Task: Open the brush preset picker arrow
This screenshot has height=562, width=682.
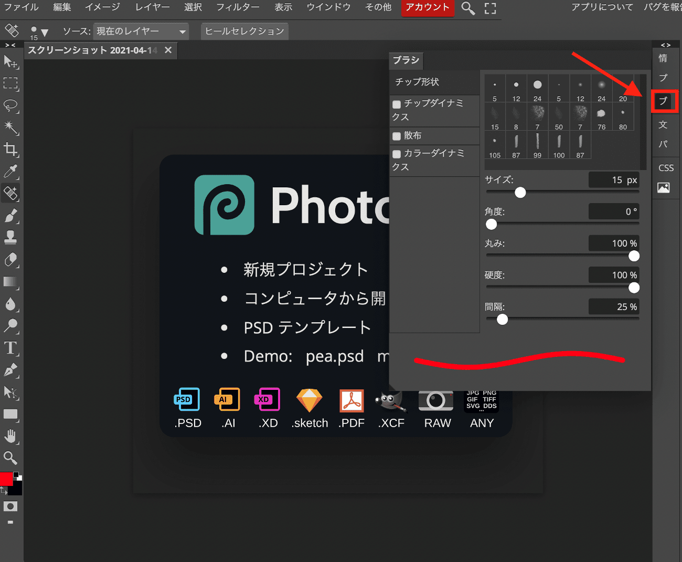Action: [x=45, y=33]
